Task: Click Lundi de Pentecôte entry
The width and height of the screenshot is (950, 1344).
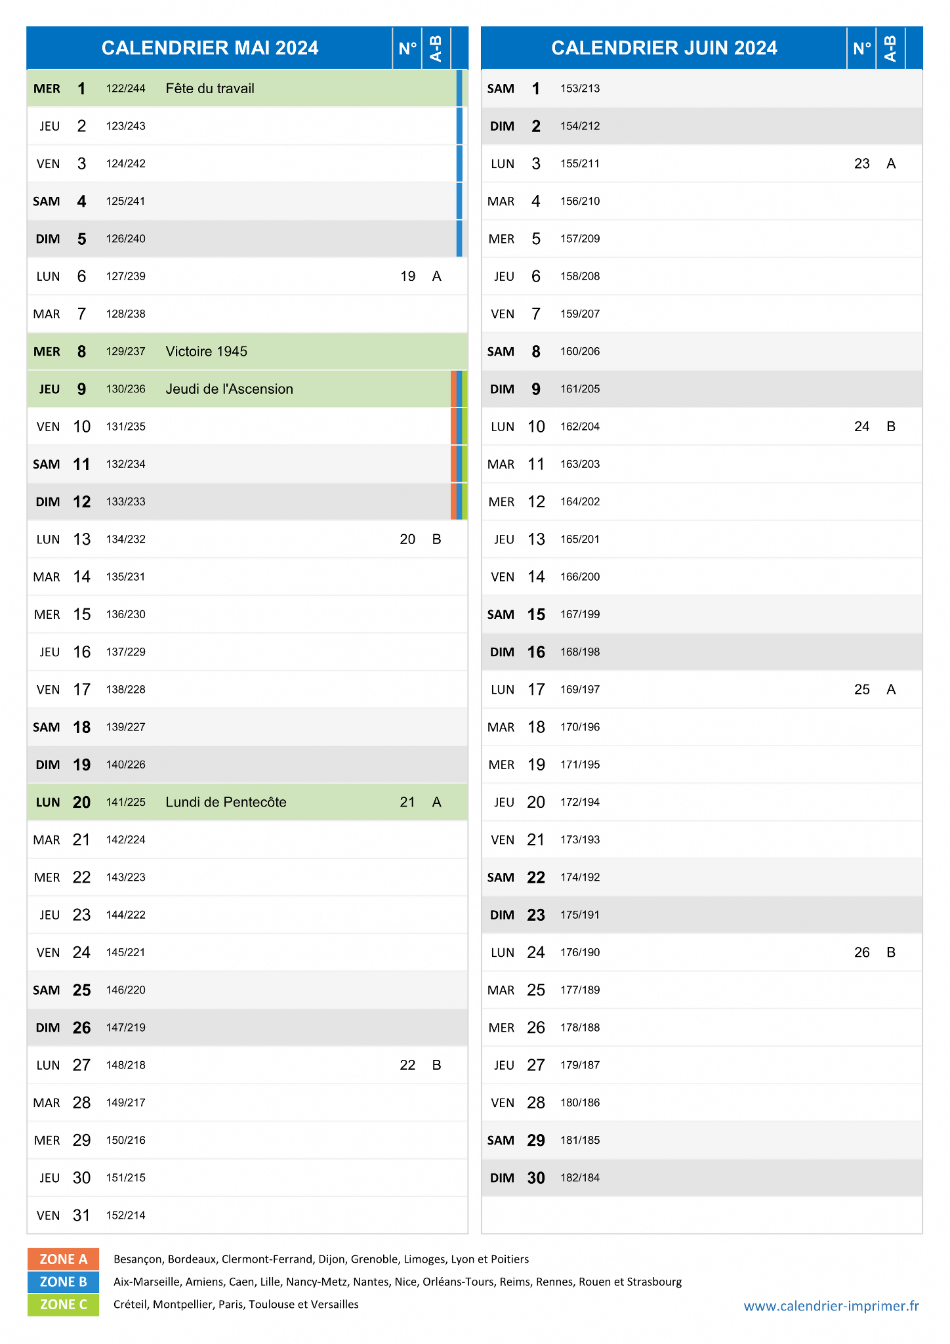Action: pyautogui.click(x=226, y=802)
